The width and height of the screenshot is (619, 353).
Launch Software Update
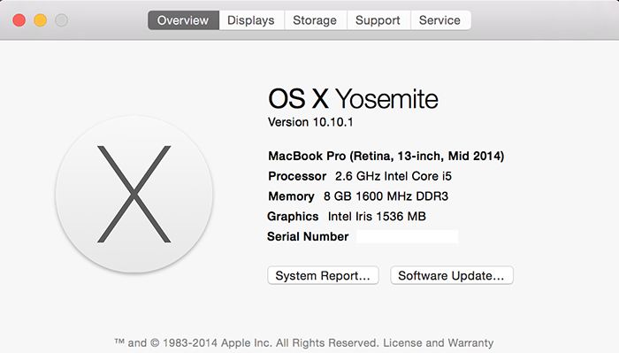(x=452, y=275)
